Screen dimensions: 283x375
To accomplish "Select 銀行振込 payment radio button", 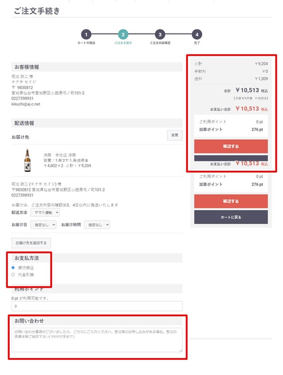I will tap(13, 268).
